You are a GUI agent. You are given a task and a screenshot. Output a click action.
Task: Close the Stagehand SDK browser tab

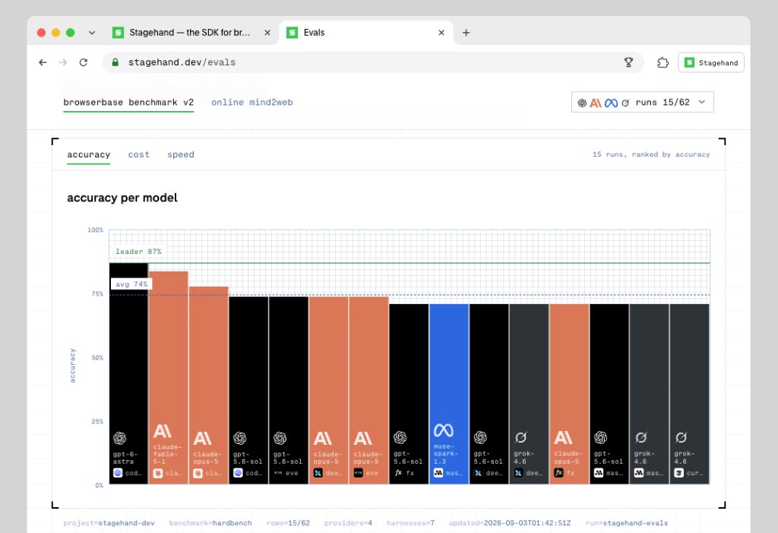click(267, 33)
